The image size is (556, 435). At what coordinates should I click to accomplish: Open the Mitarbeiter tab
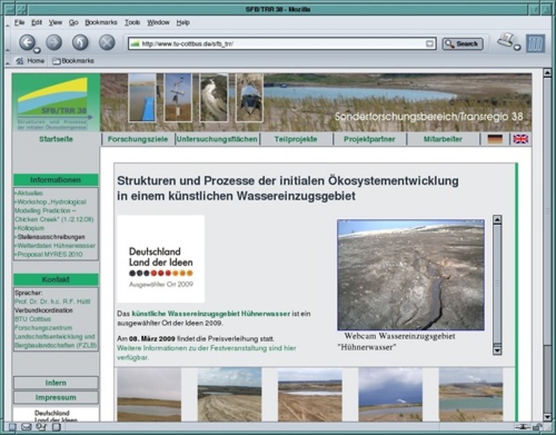click(443, 140)
